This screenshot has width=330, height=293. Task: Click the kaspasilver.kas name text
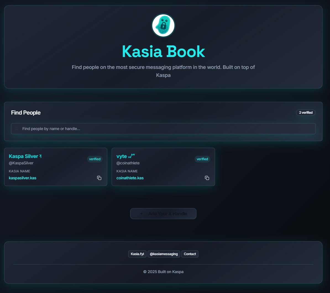(x=22, y=178)
